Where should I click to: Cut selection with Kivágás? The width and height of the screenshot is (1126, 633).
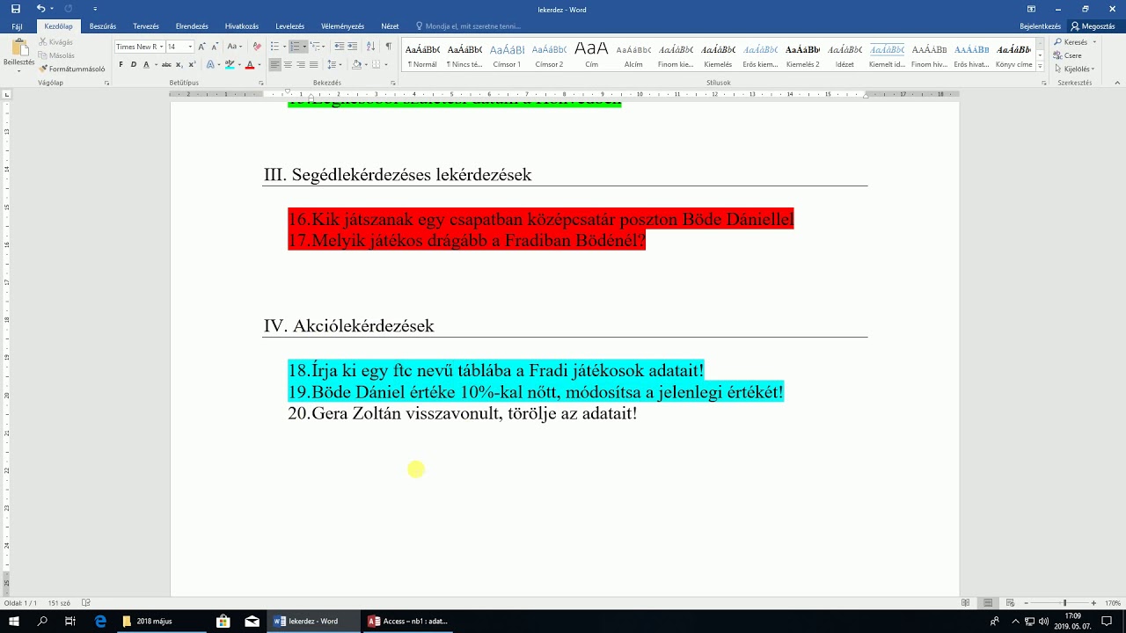point(56,42)
